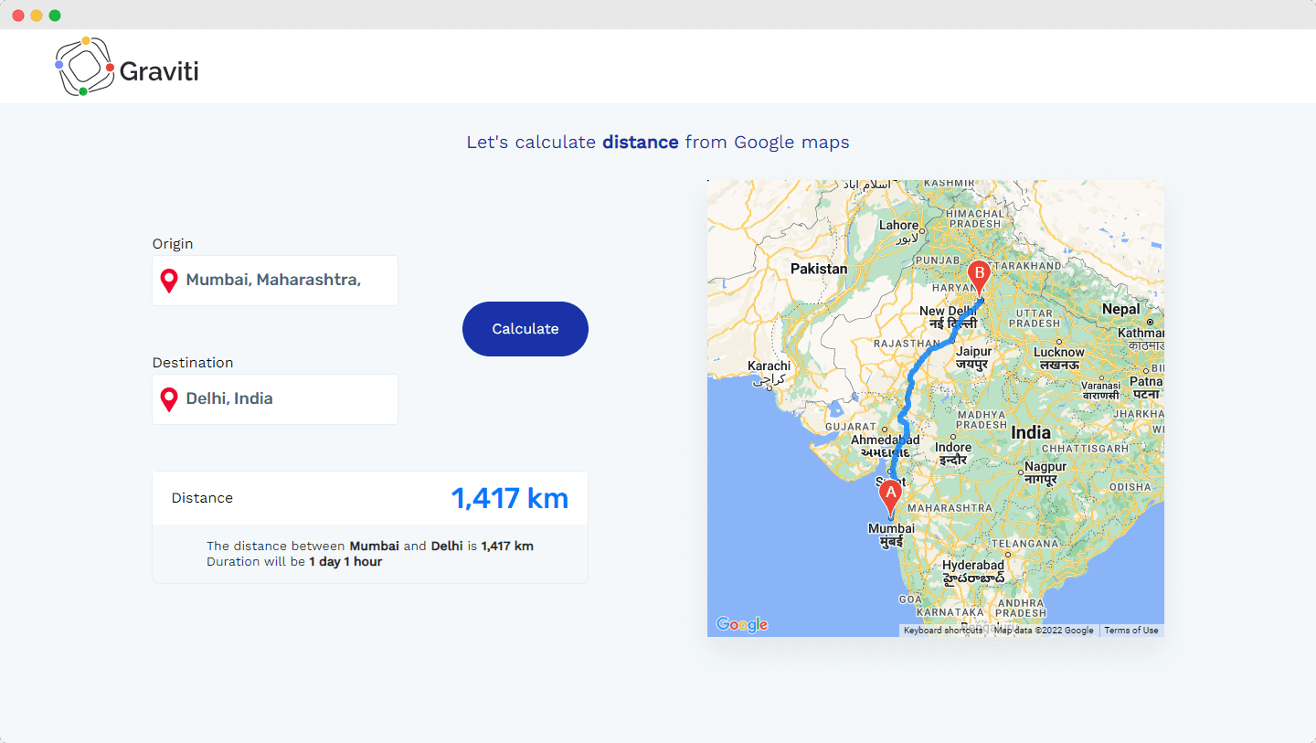The height and width of the screenshot is (743, 1316).
Task: Click the Google logo on the map
Action: 742,625
